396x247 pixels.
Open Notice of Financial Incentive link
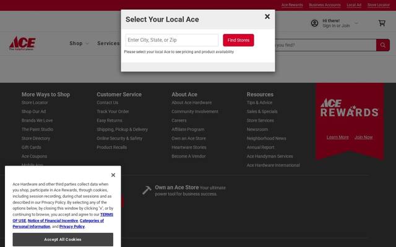[53, 220]
